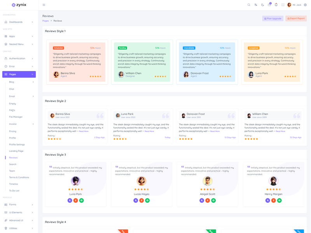Screen dimensions: 311x233
Task: Click the Export Report button
Action: [x=296, y=19]
